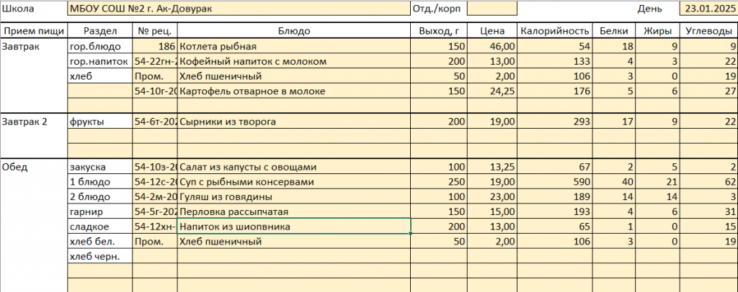Select the Гуляш из говядины cell

click(x=294, y=197)
